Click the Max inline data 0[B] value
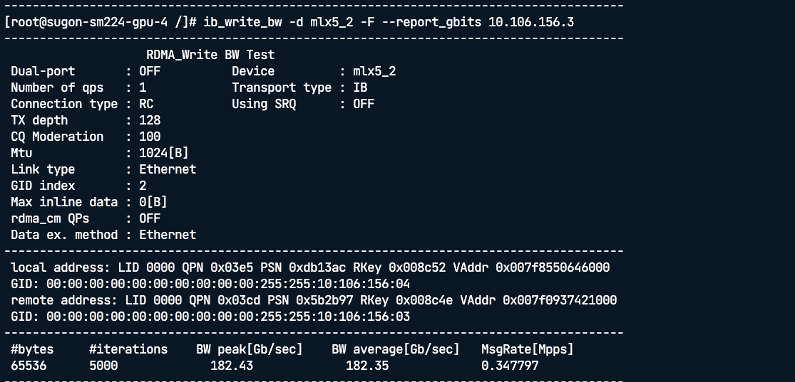Image resolution: width=795 pixels, height=382 pixels. (153, 202)
